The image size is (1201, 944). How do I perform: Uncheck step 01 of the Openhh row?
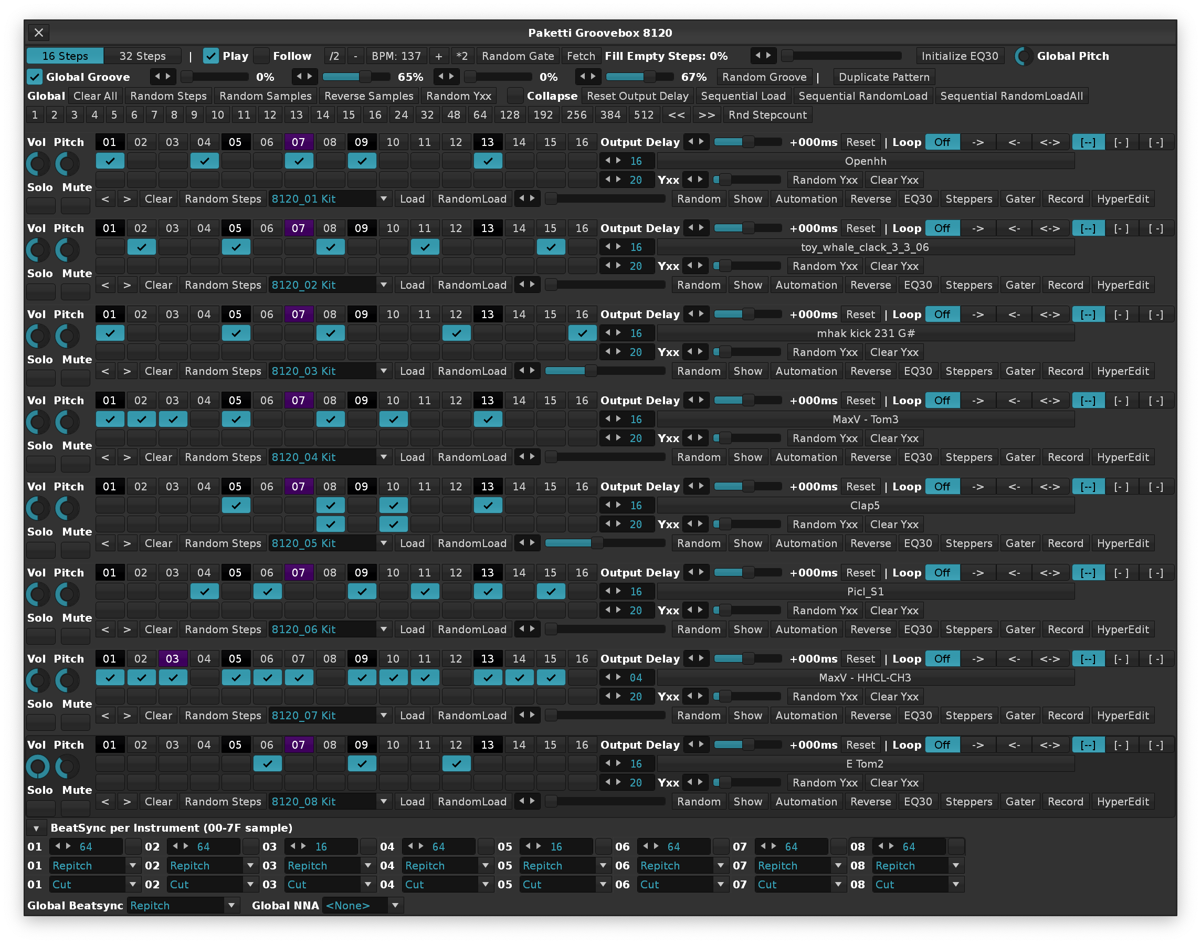(x=110, y=161)
